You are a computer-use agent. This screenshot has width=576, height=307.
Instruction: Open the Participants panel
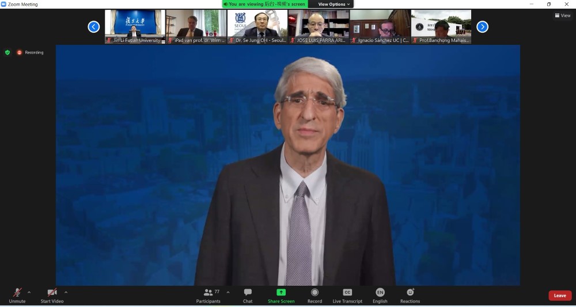point(209,293)
